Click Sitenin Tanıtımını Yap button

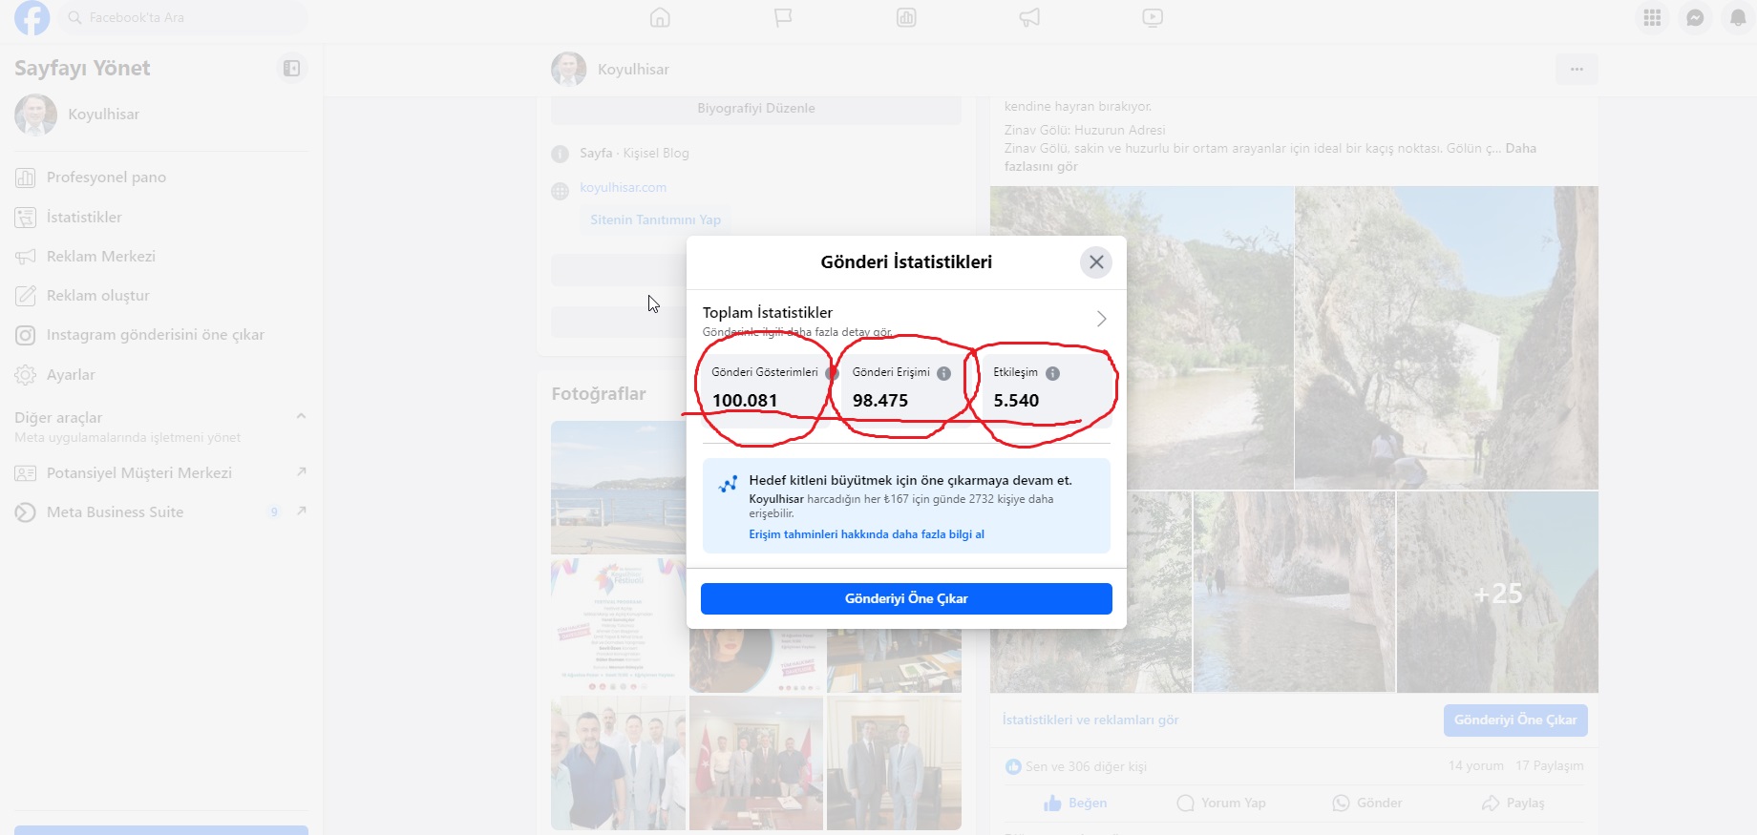(655, 219)
